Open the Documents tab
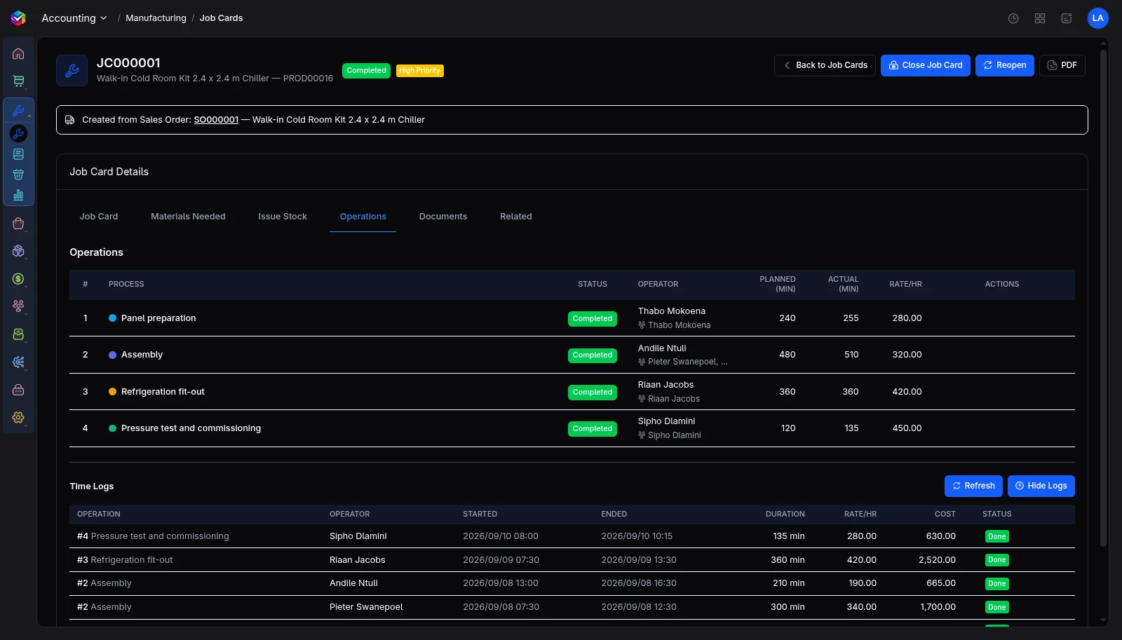Screen dimensions: 1122x640 (x=443, y=217)
